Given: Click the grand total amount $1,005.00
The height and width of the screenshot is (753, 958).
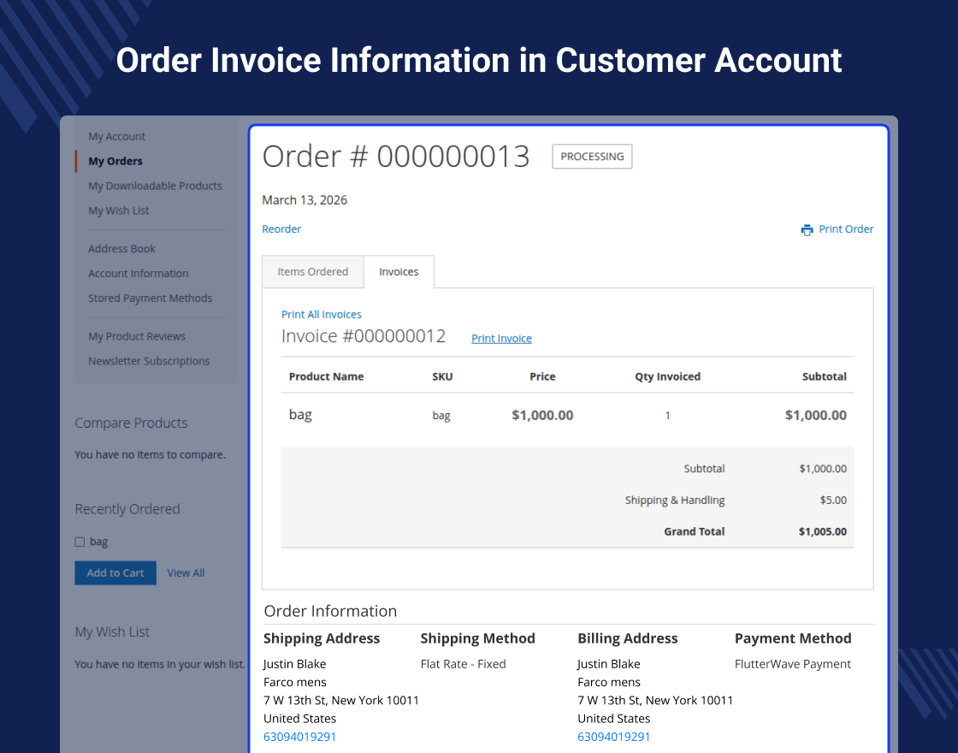Looking at the screenshot, I should [822, 531].
